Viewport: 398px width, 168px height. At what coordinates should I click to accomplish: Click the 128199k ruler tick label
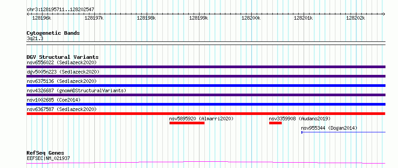point(199,18)
